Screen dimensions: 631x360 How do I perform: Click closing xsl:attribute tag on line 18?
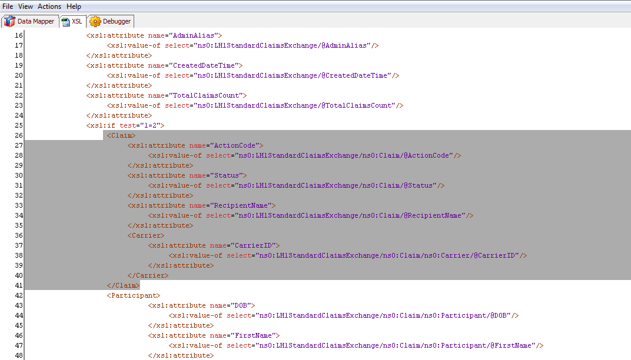tap(119, 55)
